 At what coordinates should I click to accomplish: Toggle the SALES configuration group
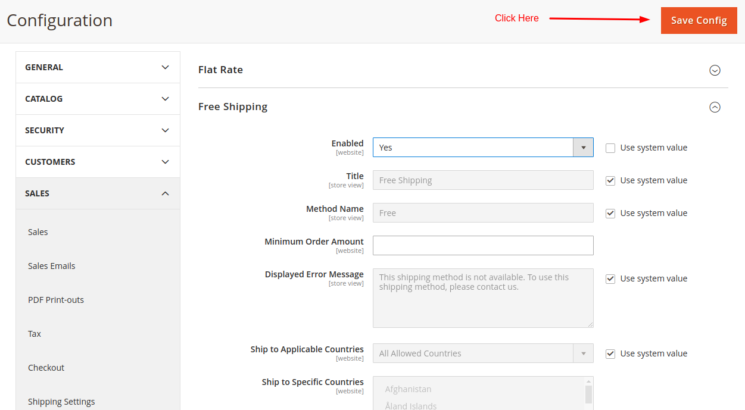point(98,193)
